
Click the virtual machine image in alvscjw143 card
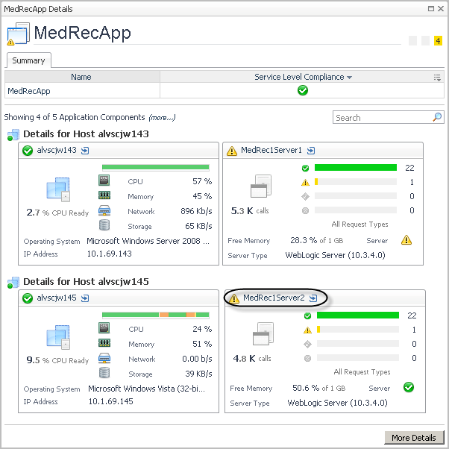point(58,189)
